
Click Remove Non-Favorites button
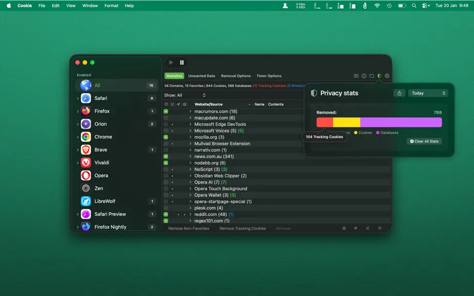(189, 228)
